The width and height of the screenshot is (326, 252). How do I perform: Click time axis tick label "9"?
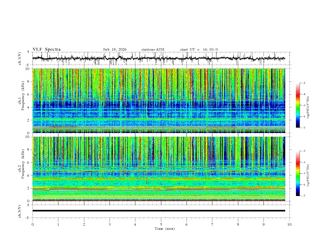[263, 224]
